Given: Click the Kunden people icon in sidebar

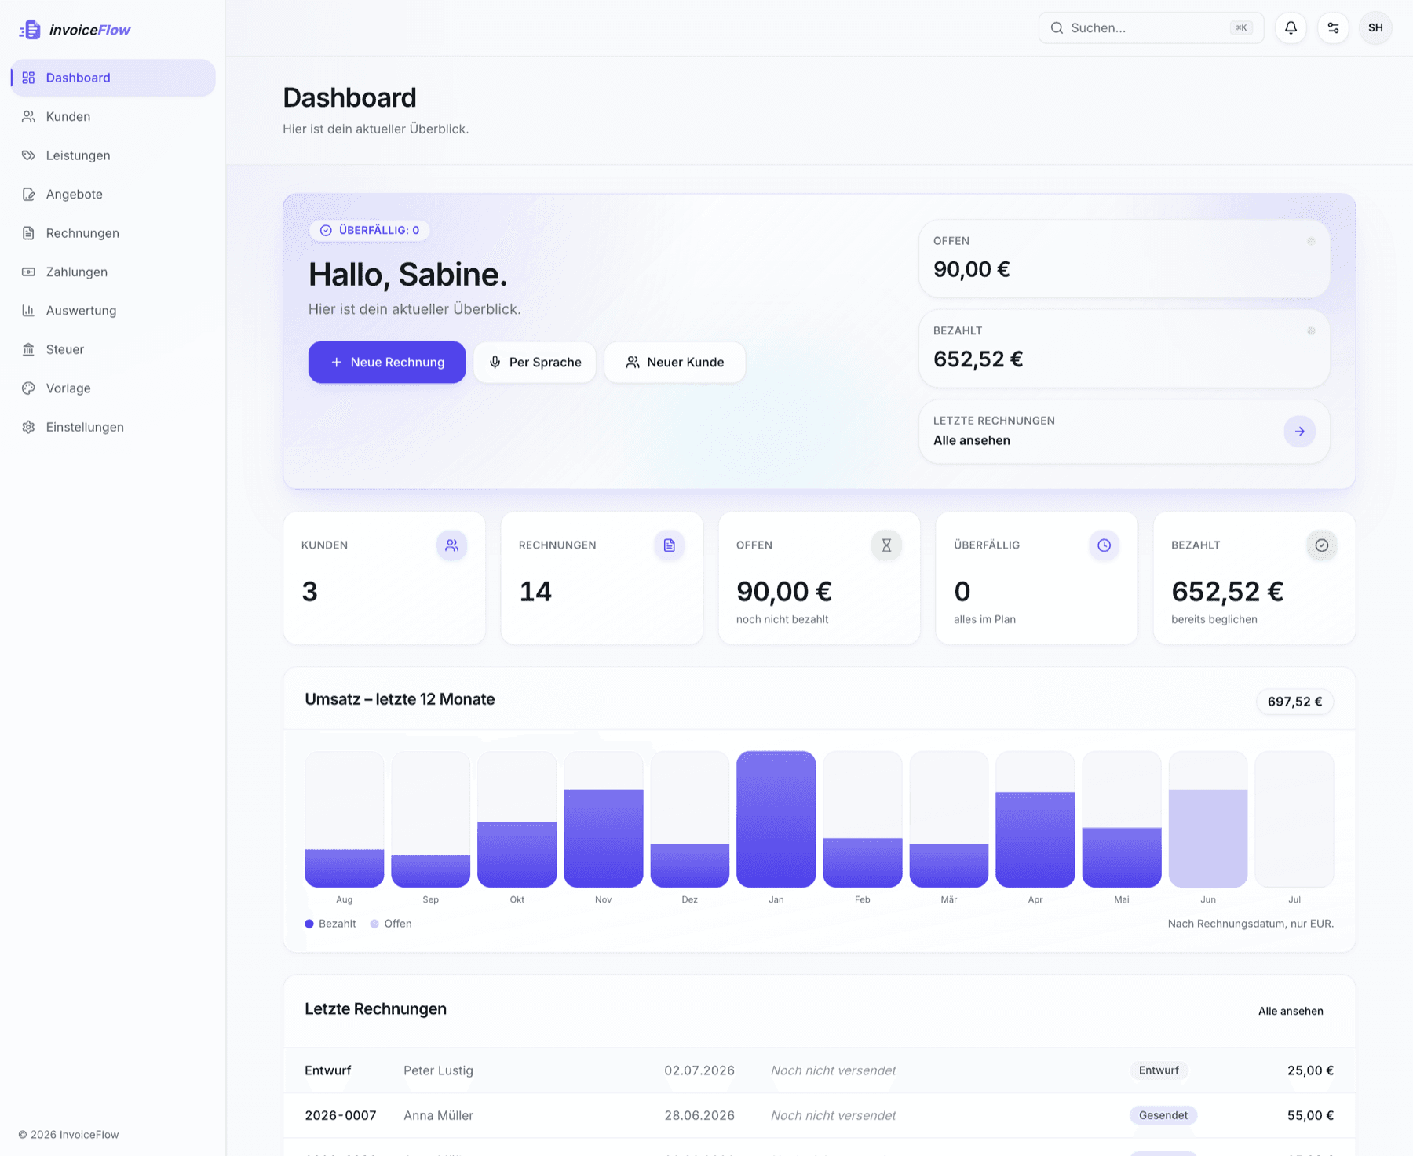Looking at the screenshot, I should 28,116.
